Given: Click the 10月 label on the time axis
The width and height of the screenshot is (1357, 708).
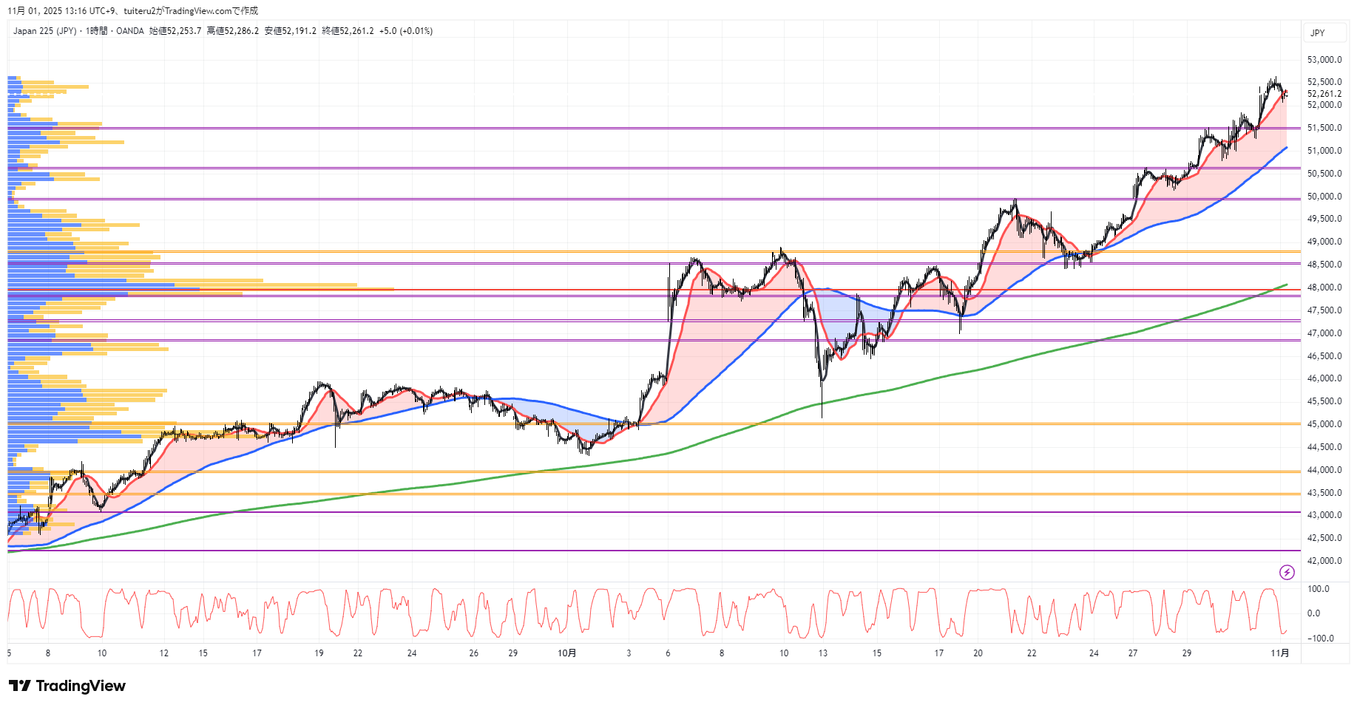Looking at the screenshot, I should (x=567, y=653).
